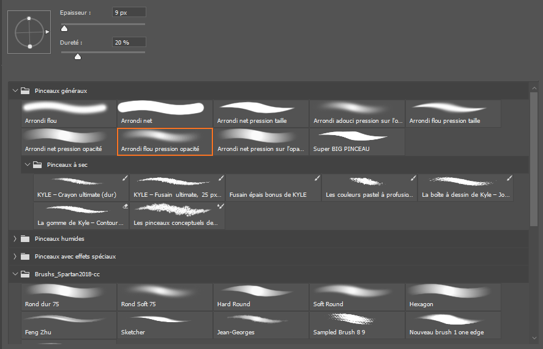Collapse the Pinceaux à sec subfolder
The width and height of the screenshot is (543, 349).
pos(28,164)
